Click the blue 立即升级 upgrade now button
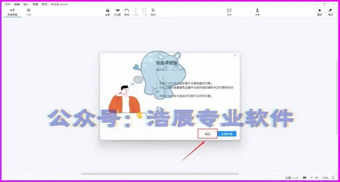Viewport: 340px width, 182px height. tap(227, 134)
